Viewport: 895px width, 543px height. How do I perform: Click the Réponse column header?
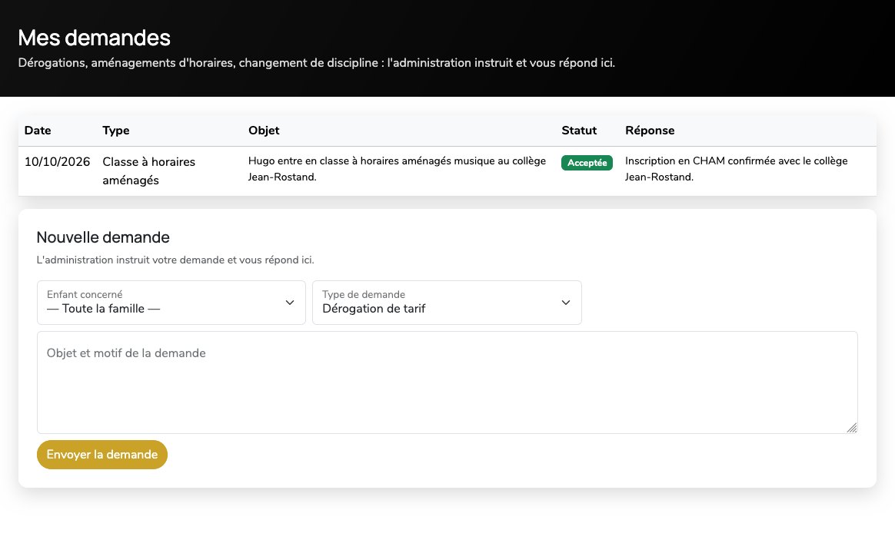click(x=650, y=130)
